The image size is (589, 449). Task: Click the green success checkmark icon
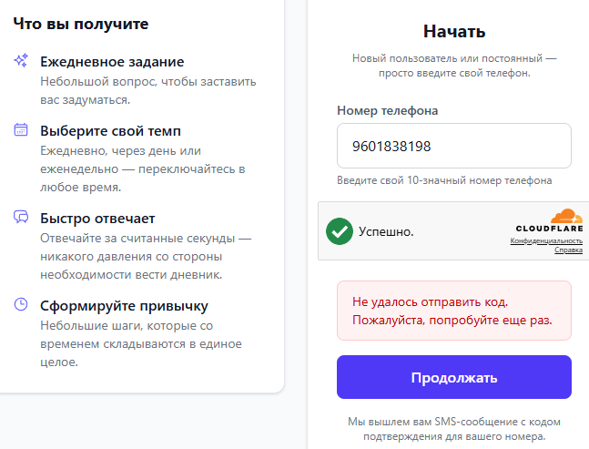coord(340,231)
